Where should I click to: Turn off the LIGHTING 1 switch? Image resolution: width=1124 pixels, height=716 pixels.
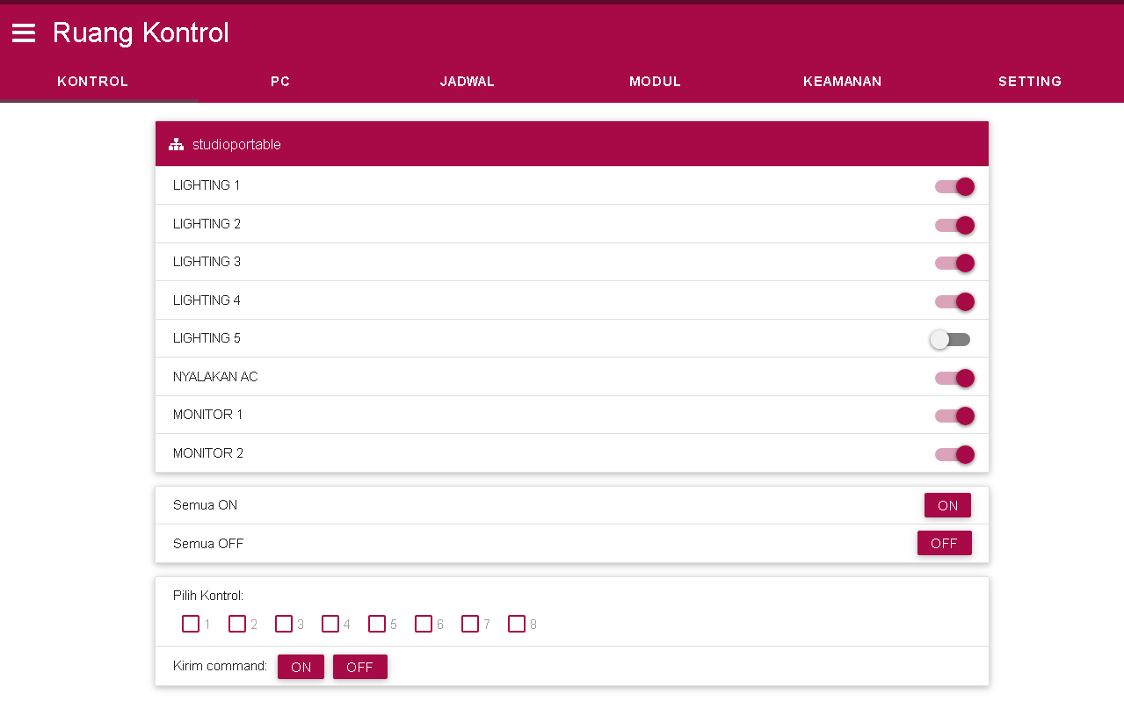point(954,186)
